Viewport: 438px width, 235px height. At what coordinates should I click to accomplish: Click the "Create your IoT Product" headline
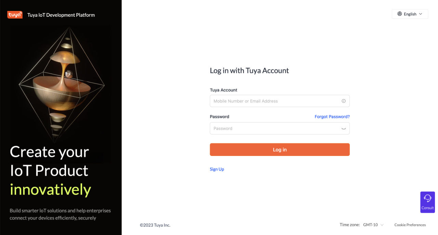[x=49, y=161]
